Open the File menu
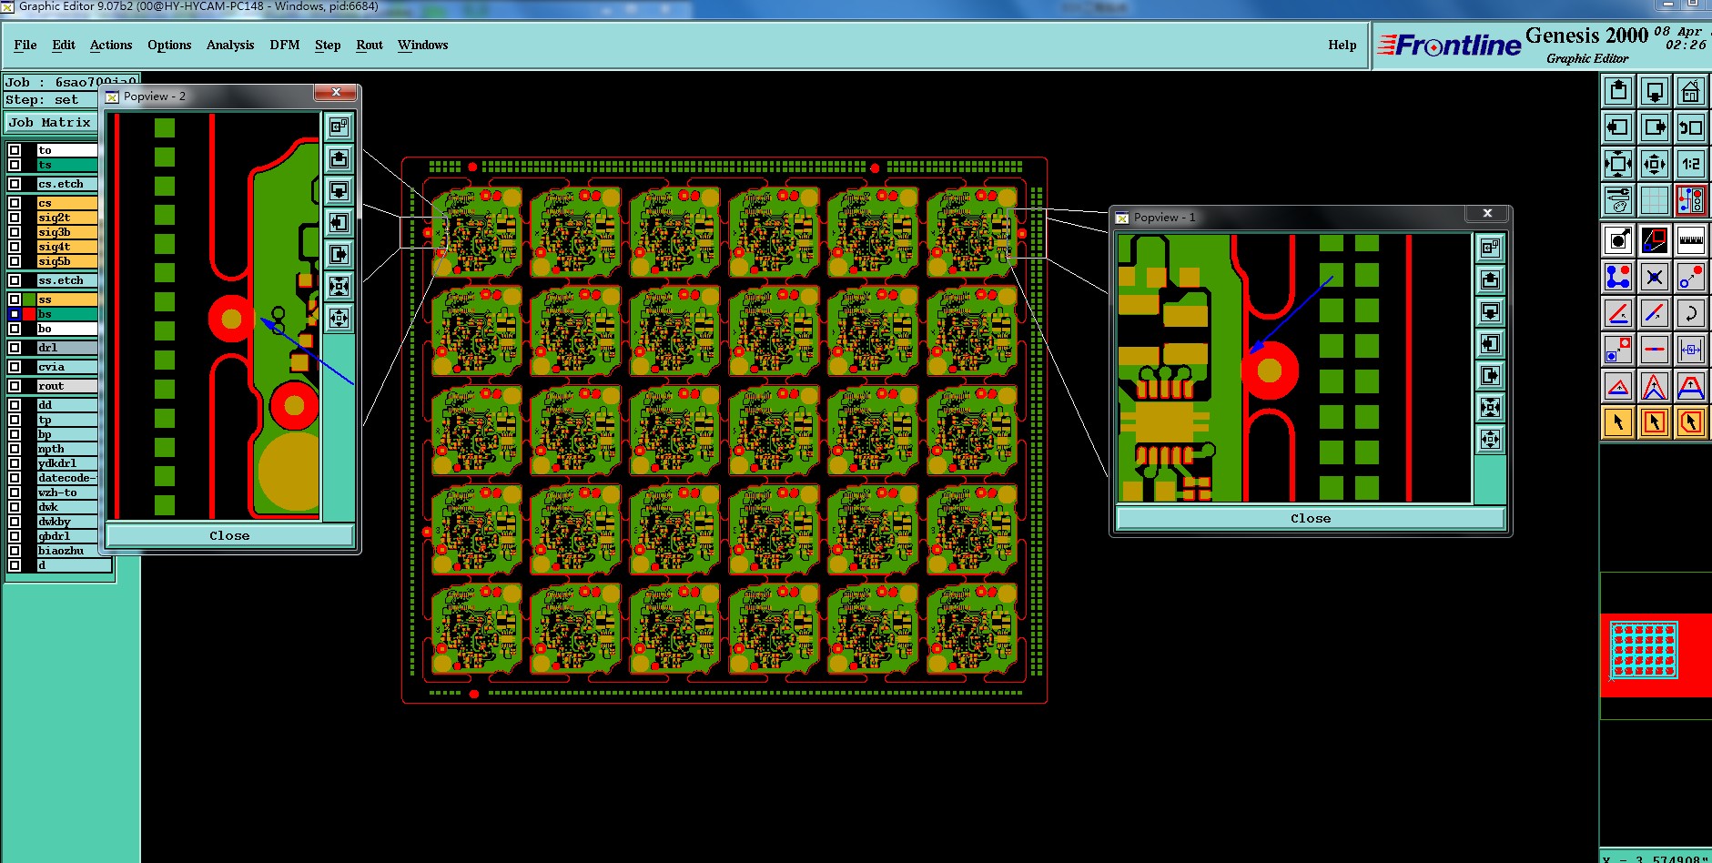Image resolution: width=1712 pixels, height=863 pixels. pos(25,45)
